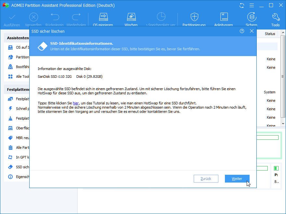Open the 'hier' HotSwap tutorial link
This screenshot has height=214, width=286.
tap(76, 103)
